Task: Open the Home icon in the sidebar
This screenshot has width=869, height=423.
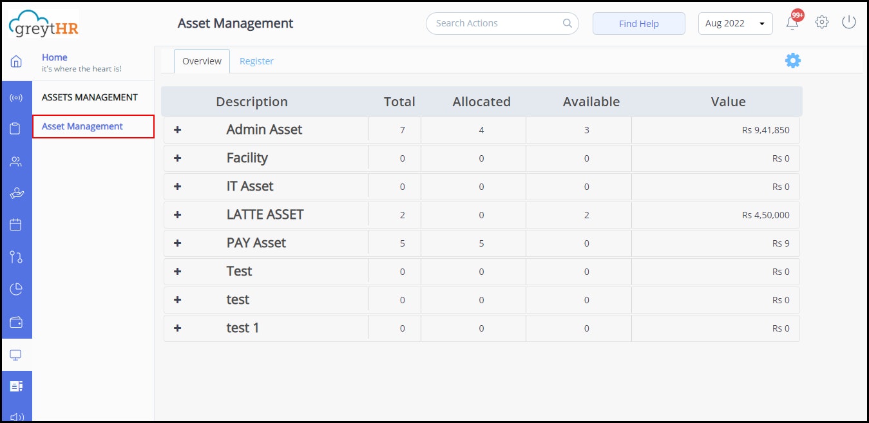Action: 16,61
